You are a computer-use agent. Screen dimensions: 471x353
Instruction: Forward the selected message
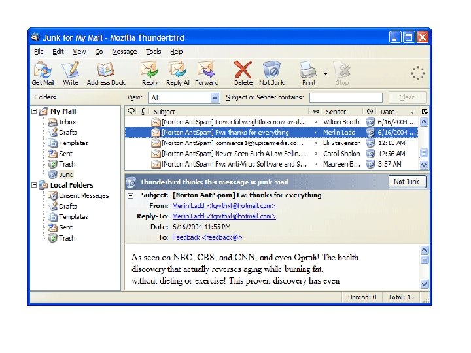206,73
